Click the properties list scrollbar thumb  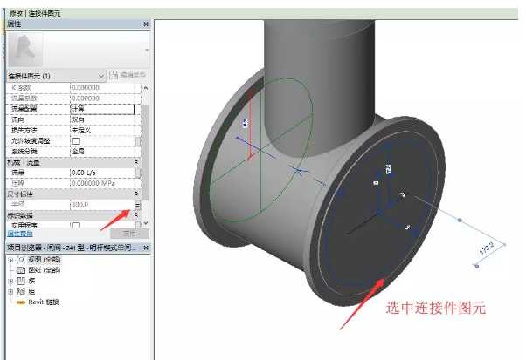tap(146, 153)
